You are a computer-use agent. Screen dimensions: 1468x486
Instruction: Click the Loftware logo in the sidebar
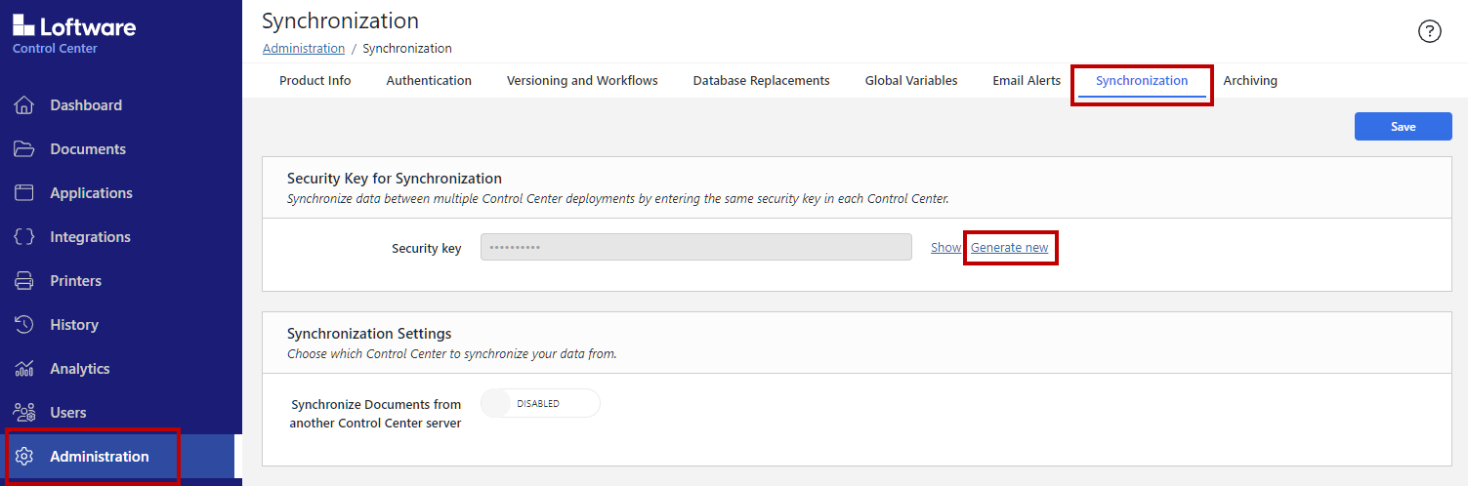(73, 27)
